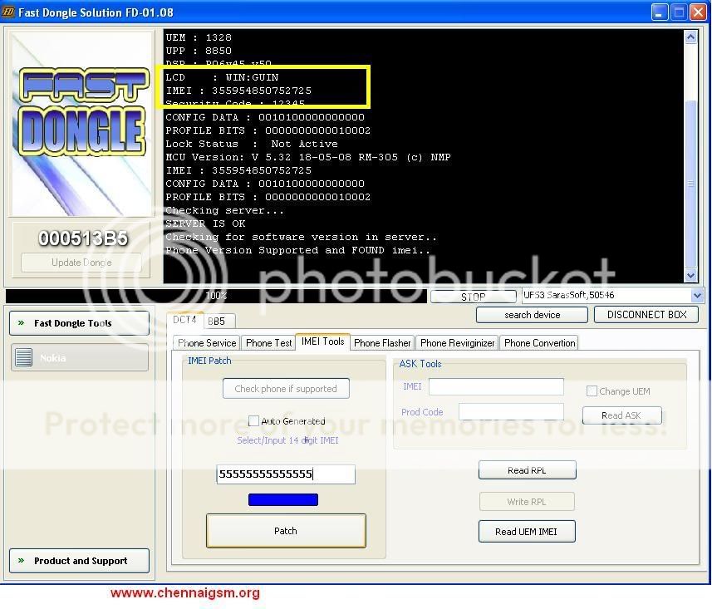
Task: Click the search device button
Action: (532, 315)
